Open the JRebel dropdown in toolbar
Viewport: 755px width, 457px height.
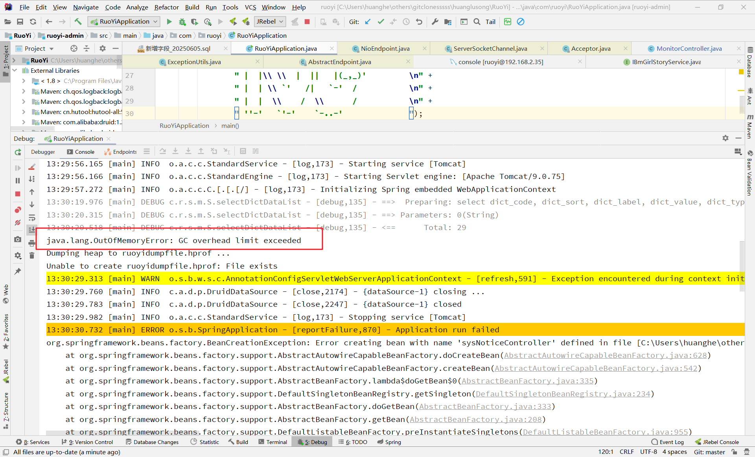click(x=270, y=22)
